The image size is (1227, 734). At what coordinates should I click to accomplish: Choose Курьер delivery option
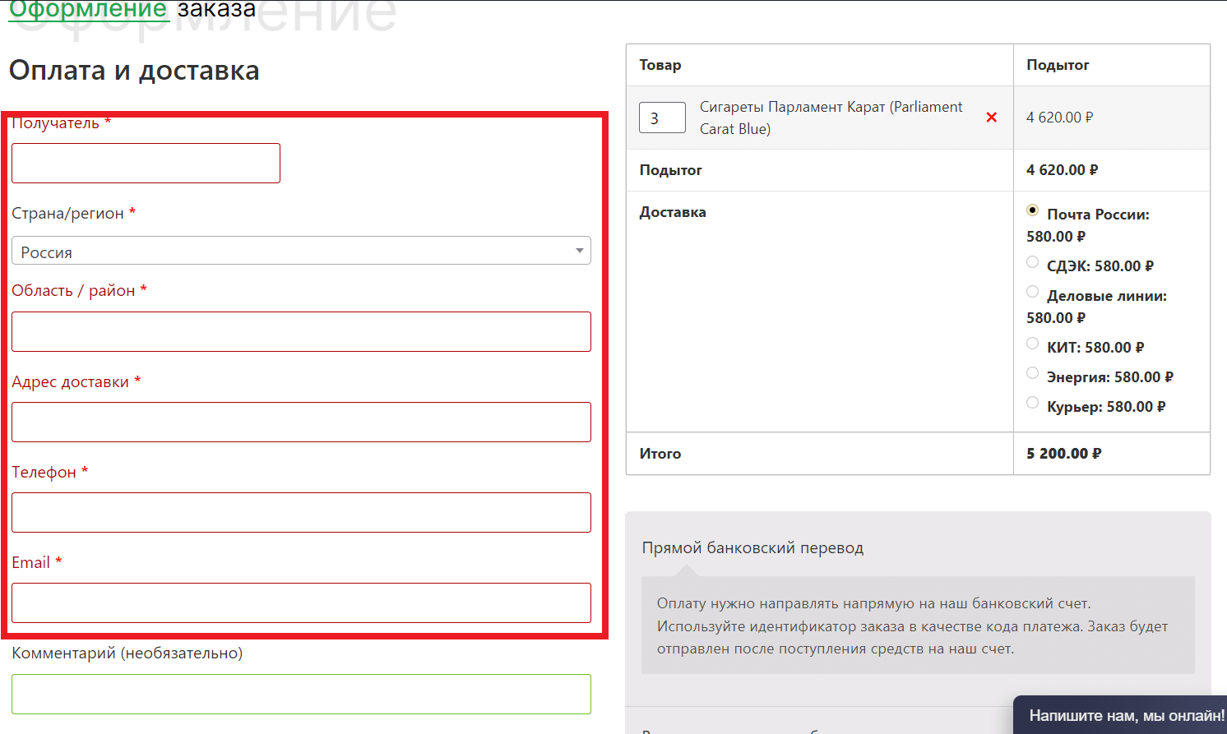click(1032, 403)
